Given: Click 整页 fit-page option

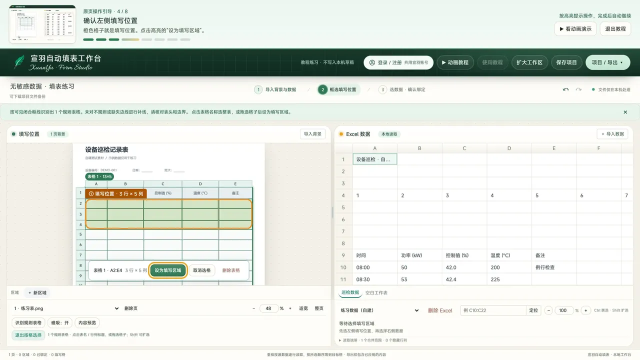Looking at the screenshot, I should [x=319, y=308].
